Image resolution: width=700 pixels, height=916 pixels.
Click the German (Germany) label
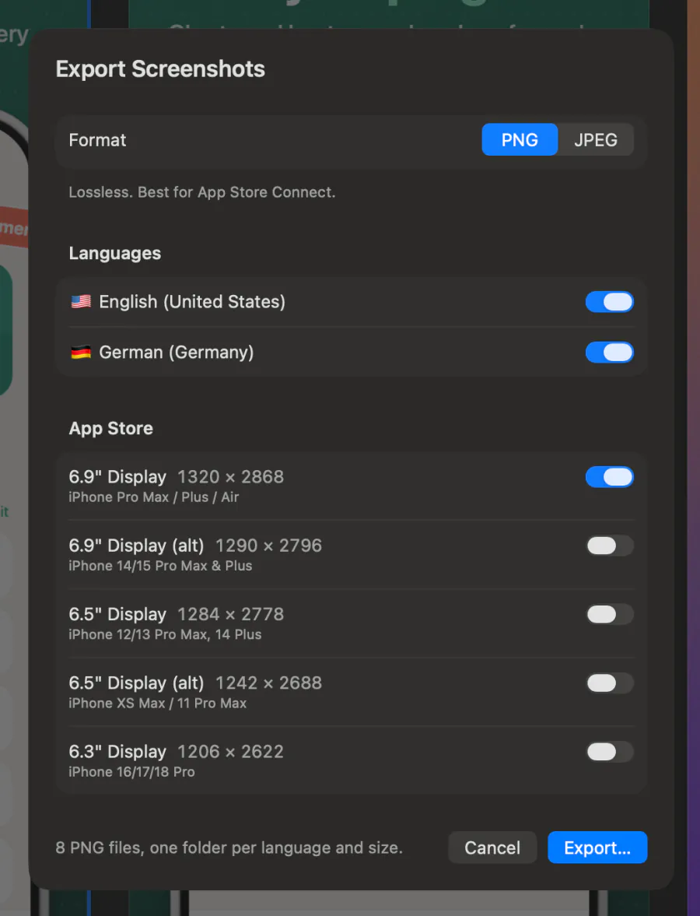coord(177,353)
